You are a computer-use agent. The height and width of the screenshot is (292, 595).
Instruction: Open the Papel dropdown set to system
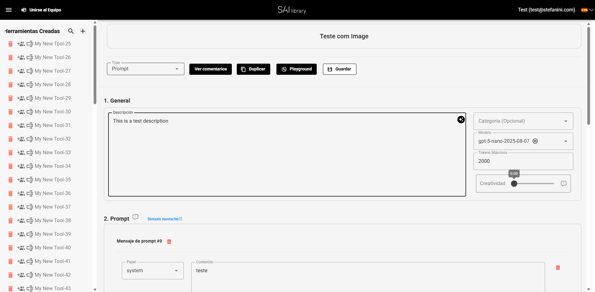click(x=152, y=271)
